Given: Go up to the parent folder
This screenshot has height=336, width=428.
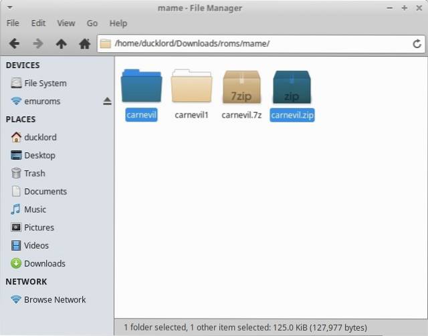Looking at the screenshot, I should [x=61, y=44].
